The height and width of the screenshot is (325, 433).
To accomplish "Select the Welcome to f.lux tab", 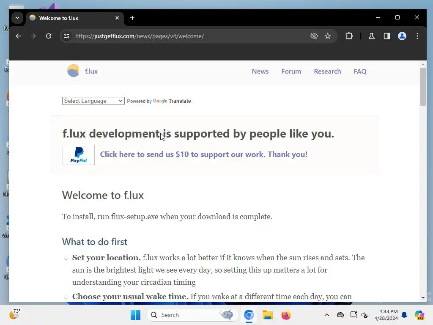I will pyautogui.click(x=74, y=18).
